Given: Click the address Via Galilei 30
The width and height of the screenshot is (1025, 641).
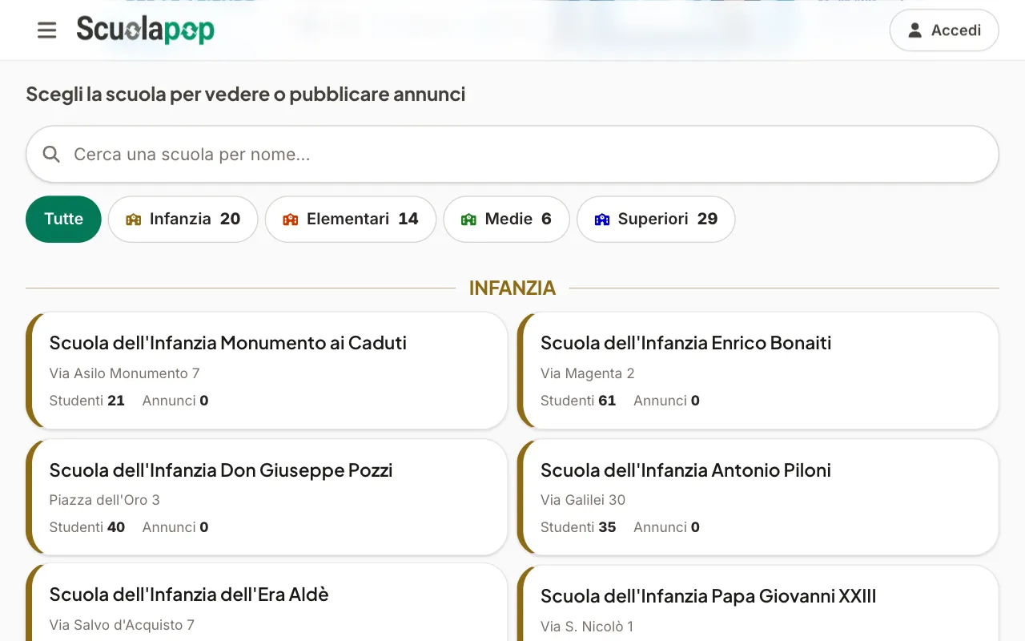Looking at the screenshot, I should pos(583,500).
